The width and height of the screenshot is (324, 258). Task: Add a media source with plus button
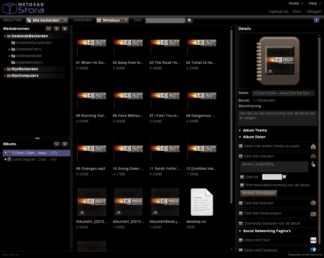pos(57,29)
